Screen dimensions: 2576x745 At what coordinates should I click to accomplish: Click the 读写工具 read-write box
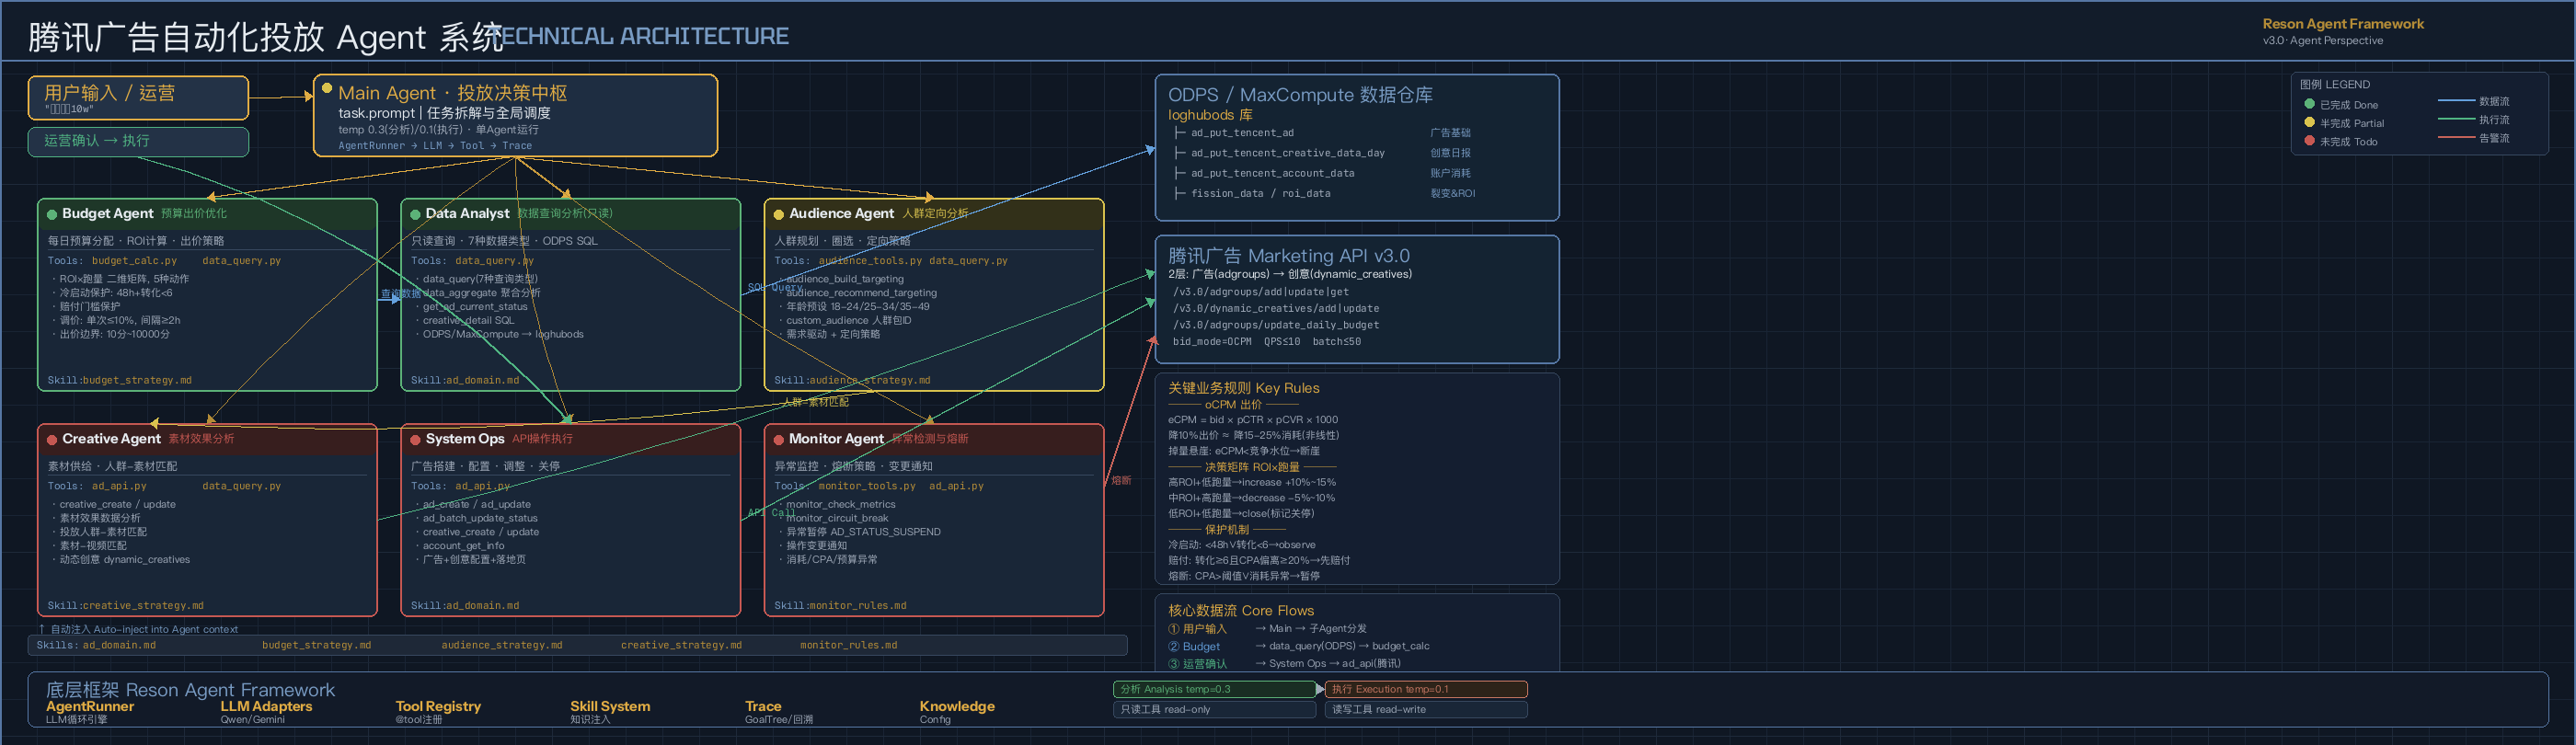1426,709
